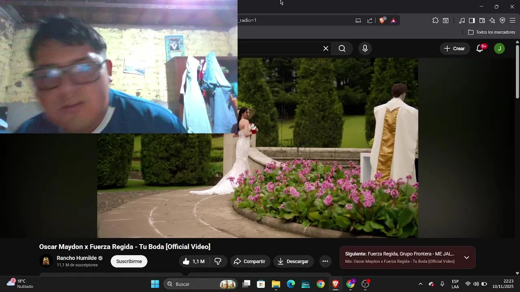Click the Suscribirme button
This screenshot has width=520, height=292.
point(129,262)
